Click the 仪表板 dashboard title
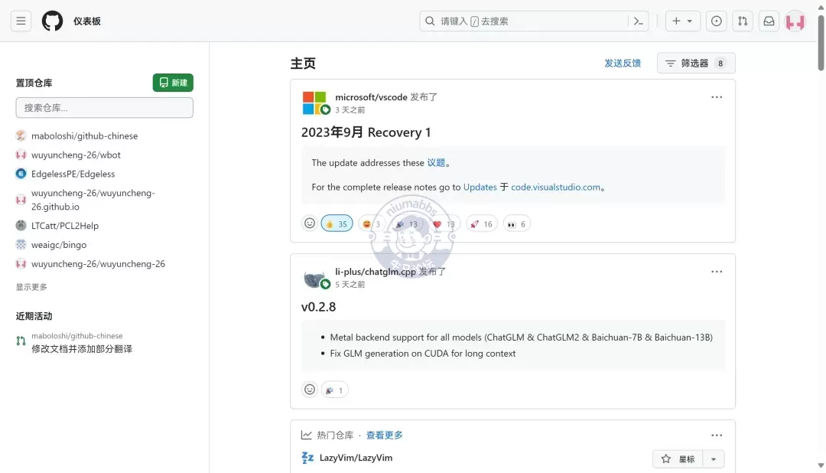The width and height of the screenshot is (826, 473). (87, 21)
